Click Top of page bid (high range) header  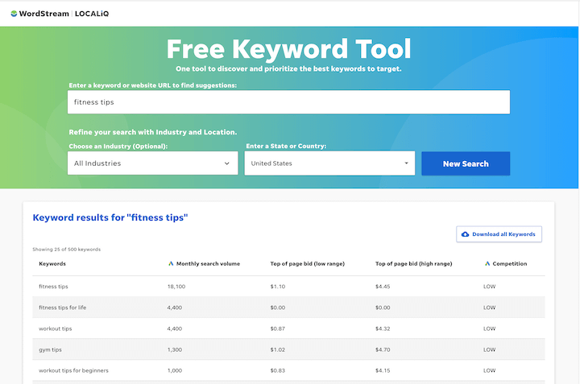click(x=413, y=263)
